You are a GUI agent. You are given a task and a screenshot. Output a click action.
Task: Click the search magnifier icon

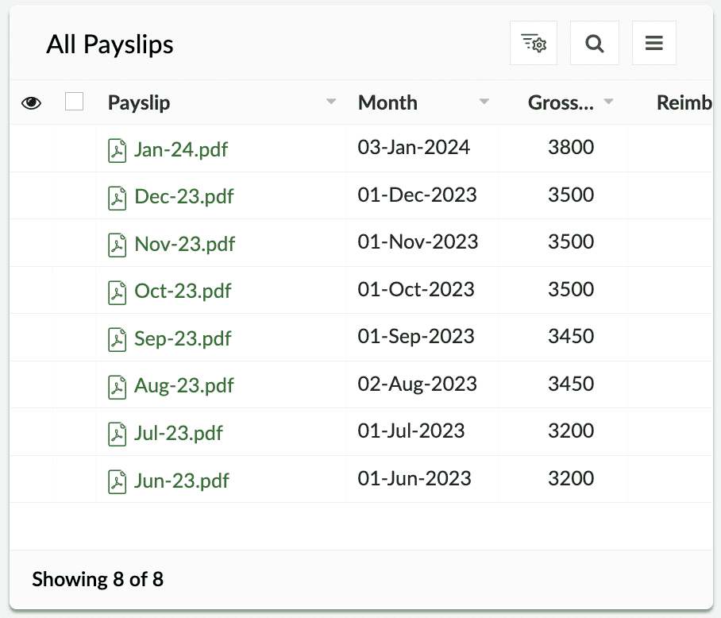click(x=594, y=43)
